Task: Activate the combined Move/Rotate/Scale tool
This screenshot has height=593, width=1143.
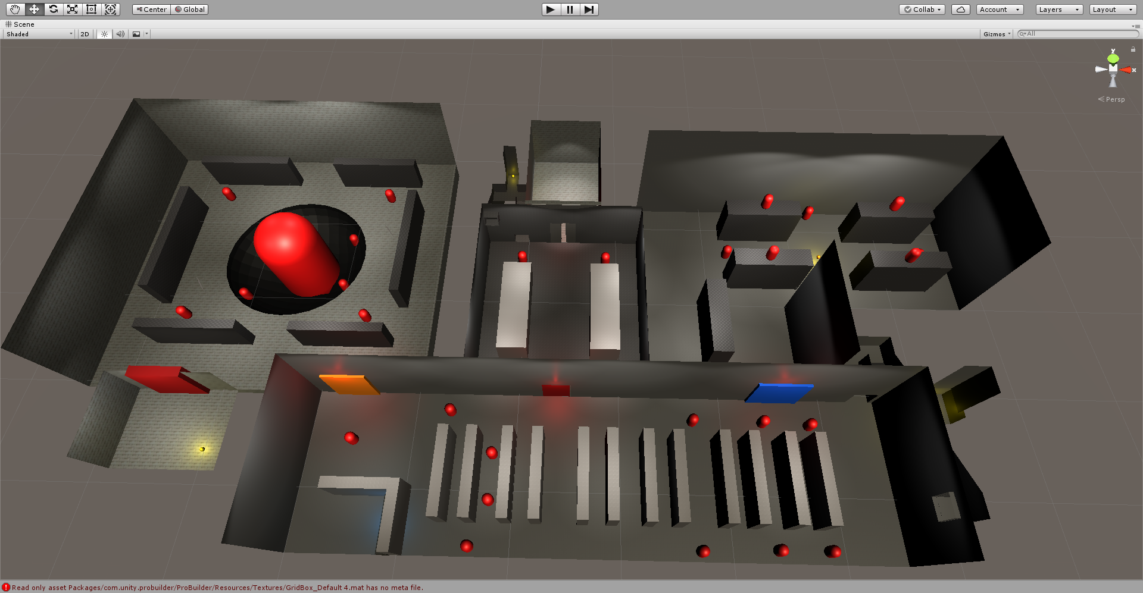Action: click(110, 10)
